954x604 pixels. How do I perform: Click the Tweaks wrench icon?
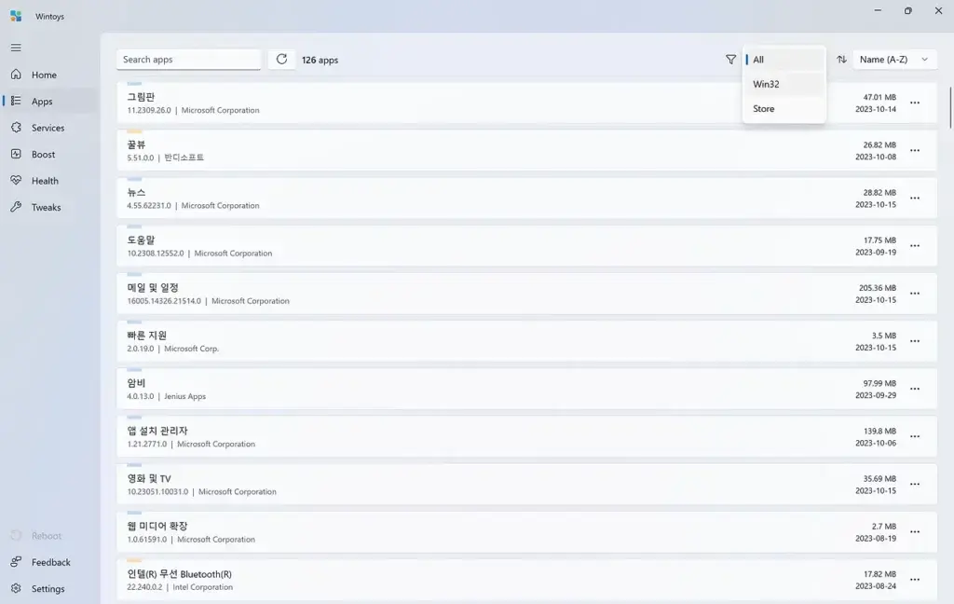click(x=16, y=207)
